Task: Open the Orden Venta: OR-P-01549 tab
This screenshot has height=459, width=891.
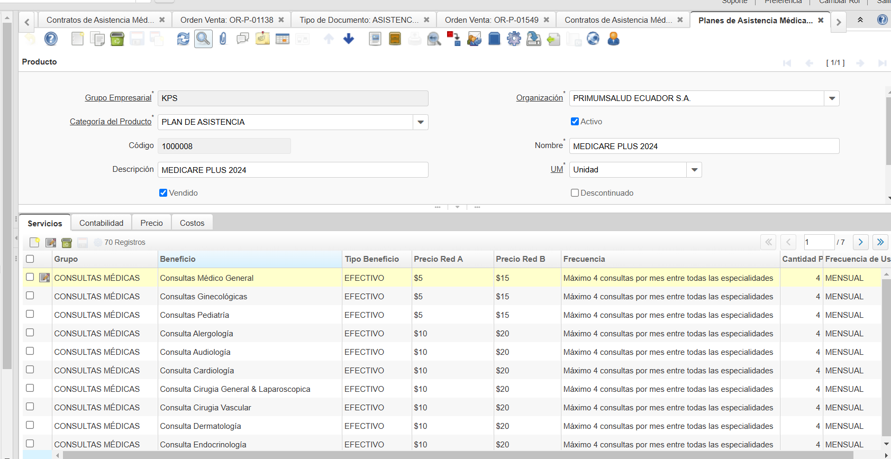Action: click(491, 20)
